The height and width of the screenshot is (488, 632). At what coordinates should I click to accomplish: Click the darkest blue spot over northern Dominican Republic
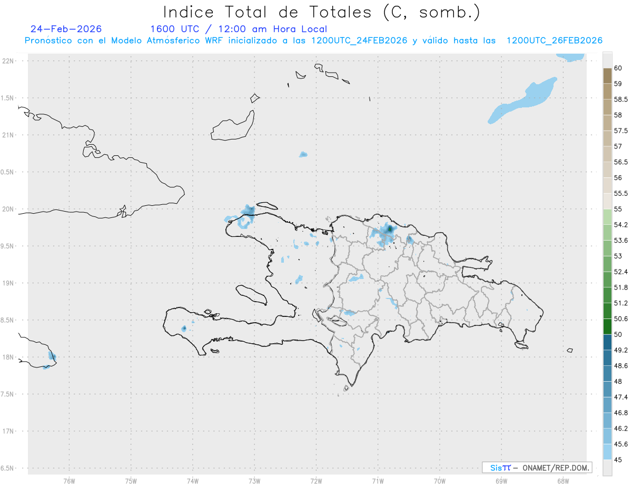coord(390,228)
